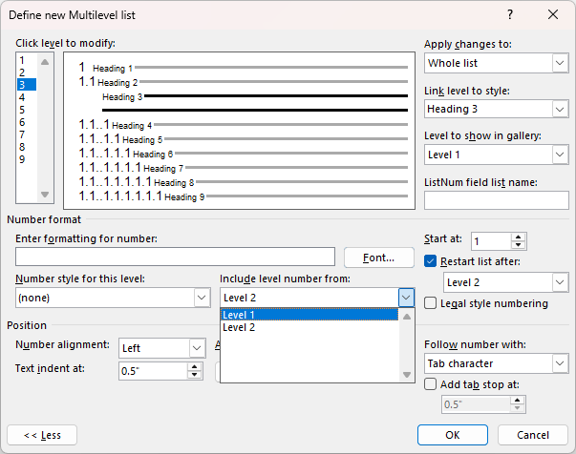
Task: Select level 6 in the level list
Action: click(26, 122)
